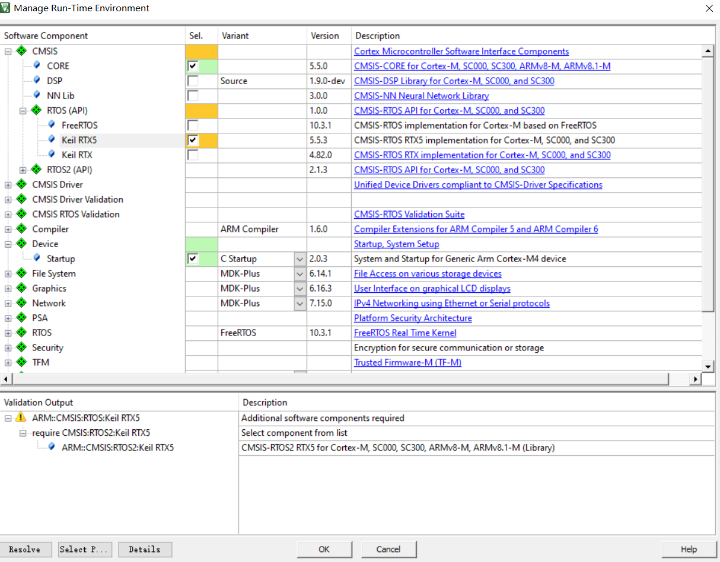Click the blue gem icon beside Keil RTX
Screen dimensions: 720x562
point(52,154)
